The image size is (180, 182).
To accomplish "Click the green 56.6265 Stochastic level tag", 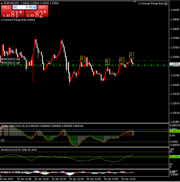I will pos(175,157).
